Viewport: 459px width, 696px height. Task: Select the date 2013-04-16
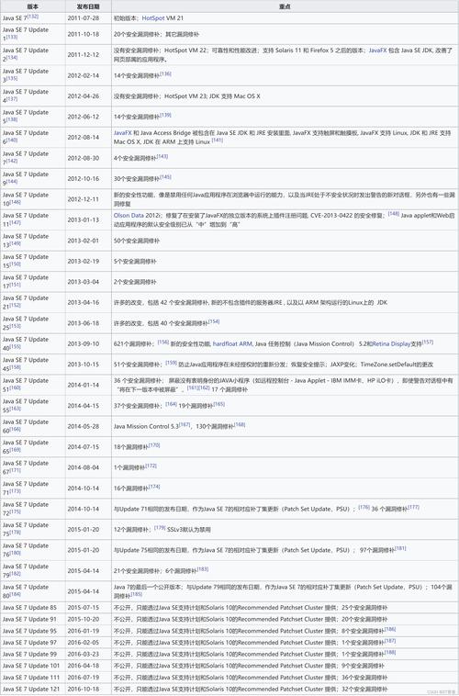click(83, 303)
